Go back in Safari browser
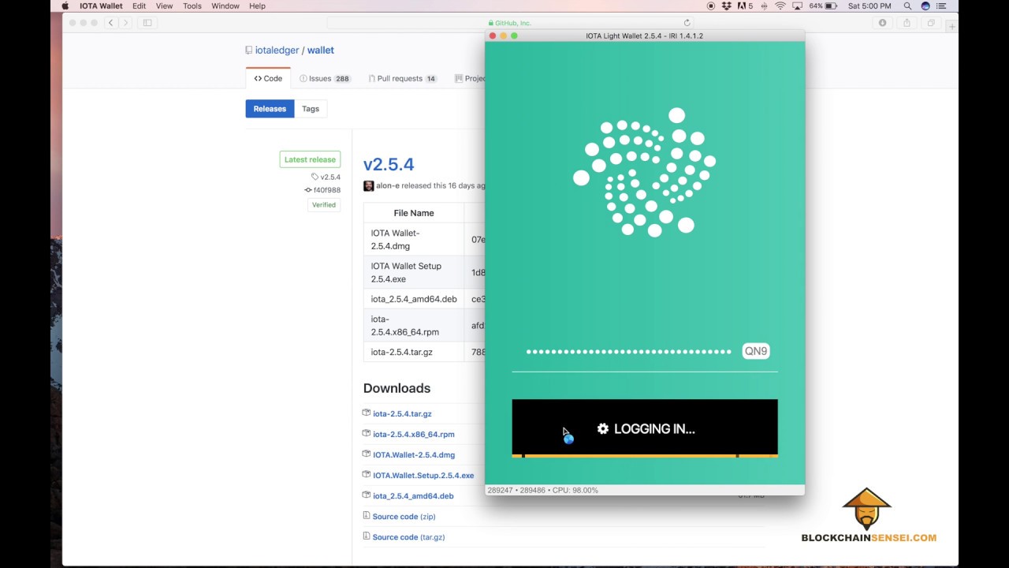 tap(111, 23)
